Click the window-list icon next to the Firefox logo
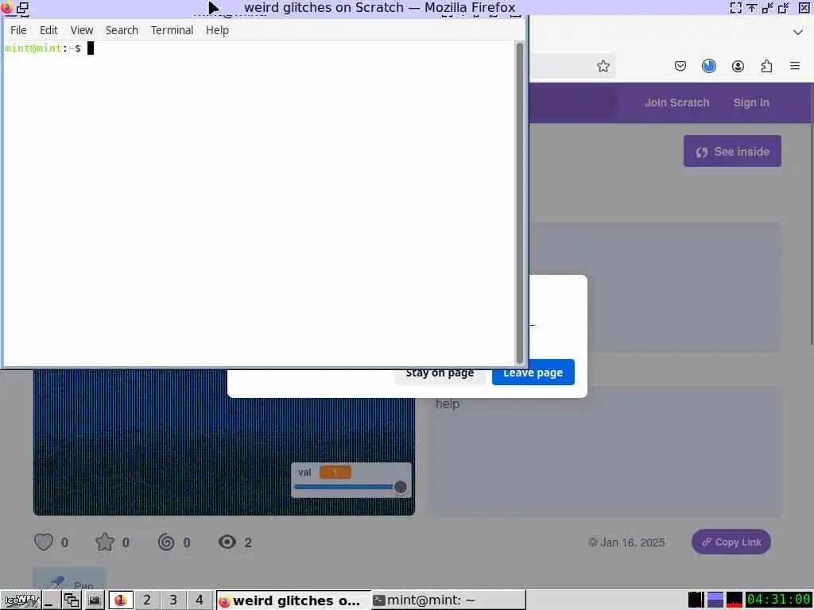The height and width of the screenshot is (610, 814). [x=22, y=7]
